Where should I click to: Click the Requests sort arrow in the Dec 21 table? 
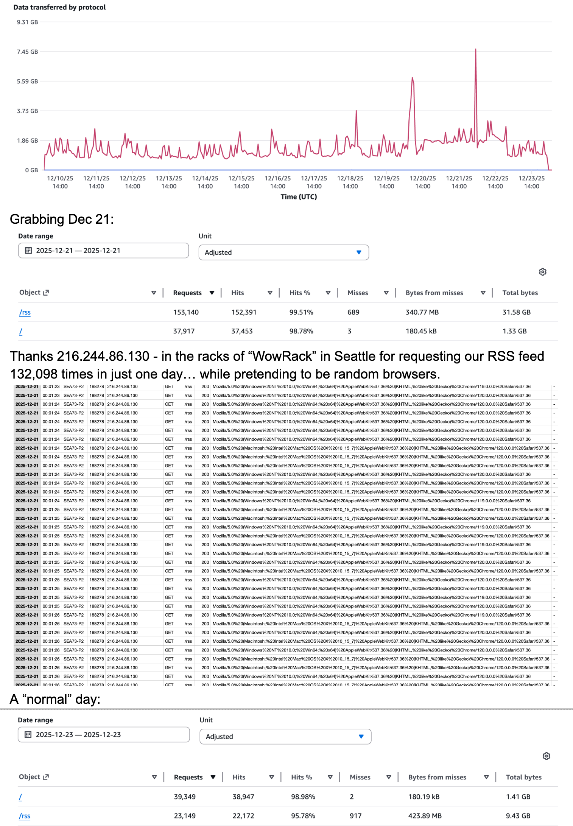[x=212, y=293]
